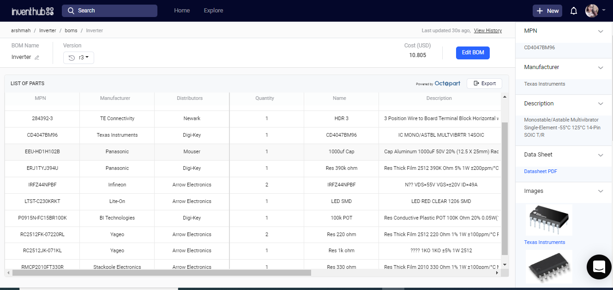
Task: Click the Manufacturer column header
Action: pyautogui.click(x=115, y=98)
